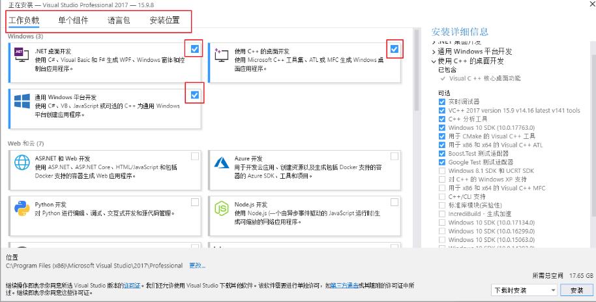The image size is (596, 302).
Task: Select the .NET 桌面开发 workload card title
Action: click(x=53, y=52)
